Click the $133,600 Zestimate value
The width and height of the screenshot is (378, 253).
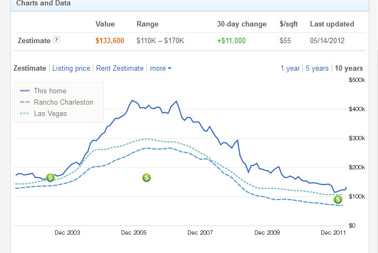(x=110, y=40)
